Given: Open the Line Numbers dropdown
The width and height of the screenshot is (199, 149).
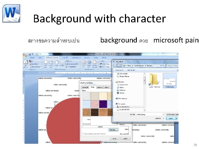Looking at the screenshot, I should pyautogui.click(x=72, y=64).
